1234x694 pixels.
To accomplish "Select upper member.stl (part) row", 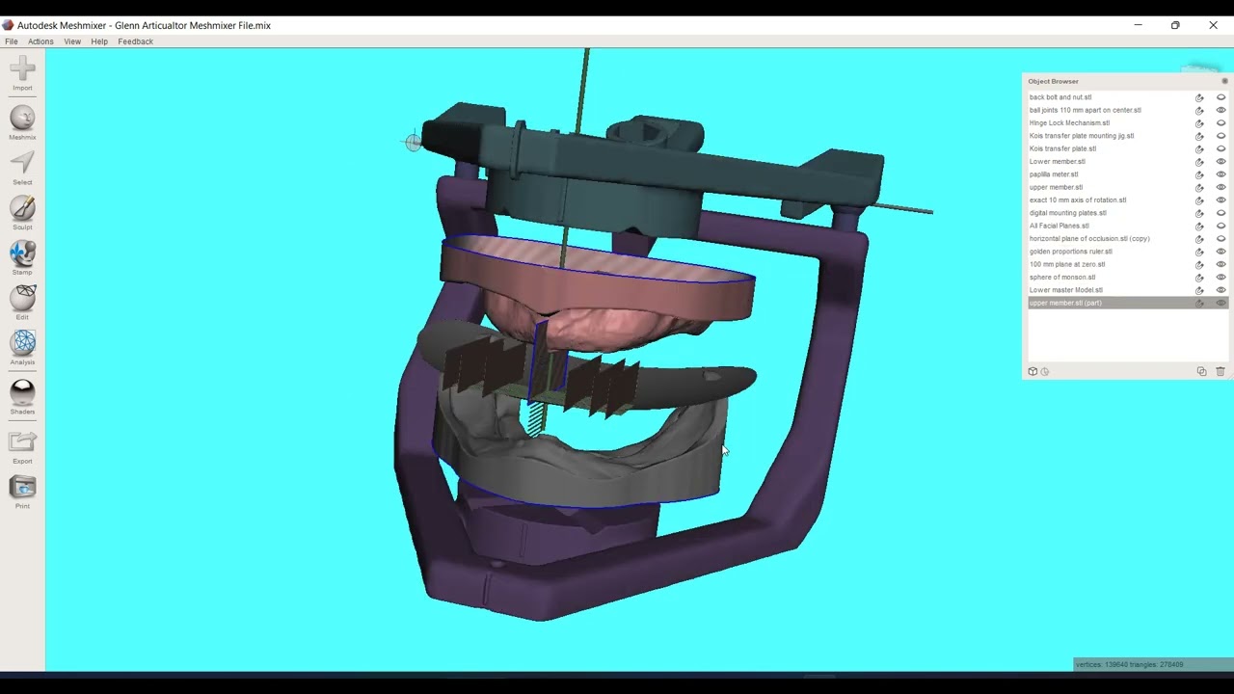I will tap(1127, 303).
